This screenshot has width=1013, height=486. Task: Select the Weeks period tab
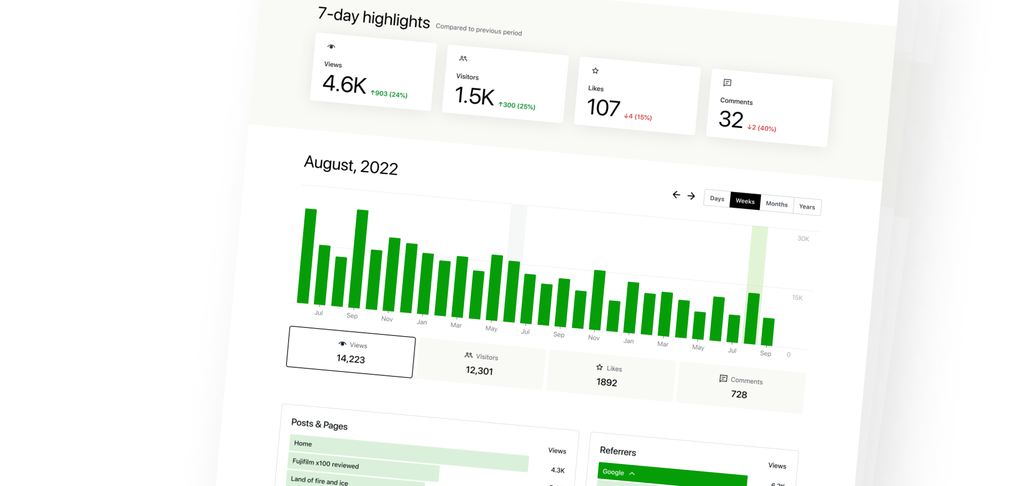pos(745,201)
